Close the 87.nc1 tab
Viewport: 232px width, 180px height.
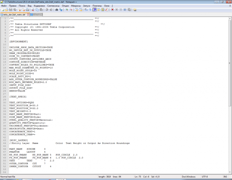click(x=41, y=15)
